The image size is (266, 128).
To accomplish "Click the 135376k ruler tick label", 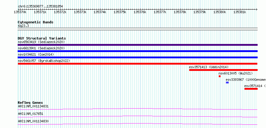I will (x=140, y=12).
